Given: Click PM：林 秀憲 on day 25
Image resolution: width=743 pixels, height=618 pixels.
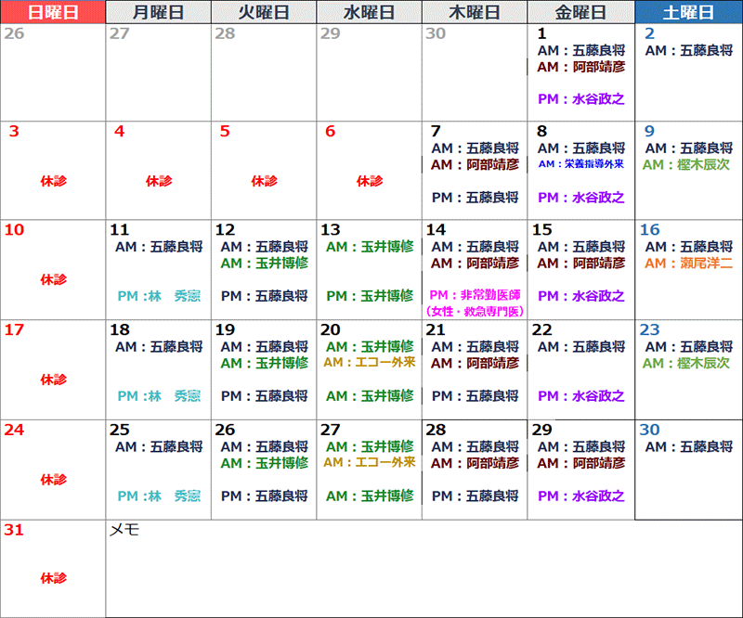Looking at the screenshot, I should tap(159, 496).
